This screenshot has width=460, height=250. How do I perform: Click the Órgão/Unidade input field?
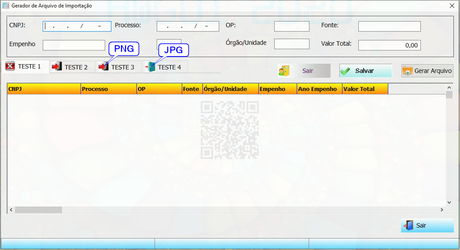coord(291,44)
